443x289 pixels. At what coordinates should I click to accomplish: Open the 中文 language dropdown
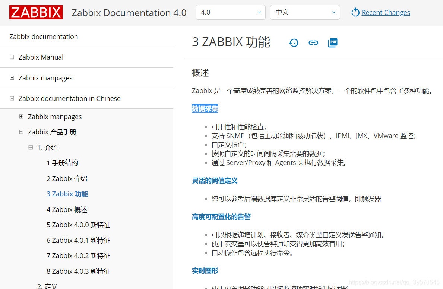pos(305,12)
